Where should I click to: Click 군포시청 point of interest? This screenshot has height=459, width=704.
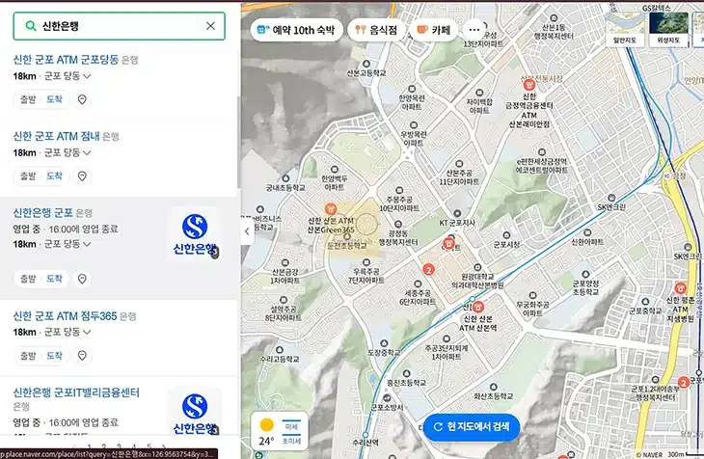[x=506, y=241]
